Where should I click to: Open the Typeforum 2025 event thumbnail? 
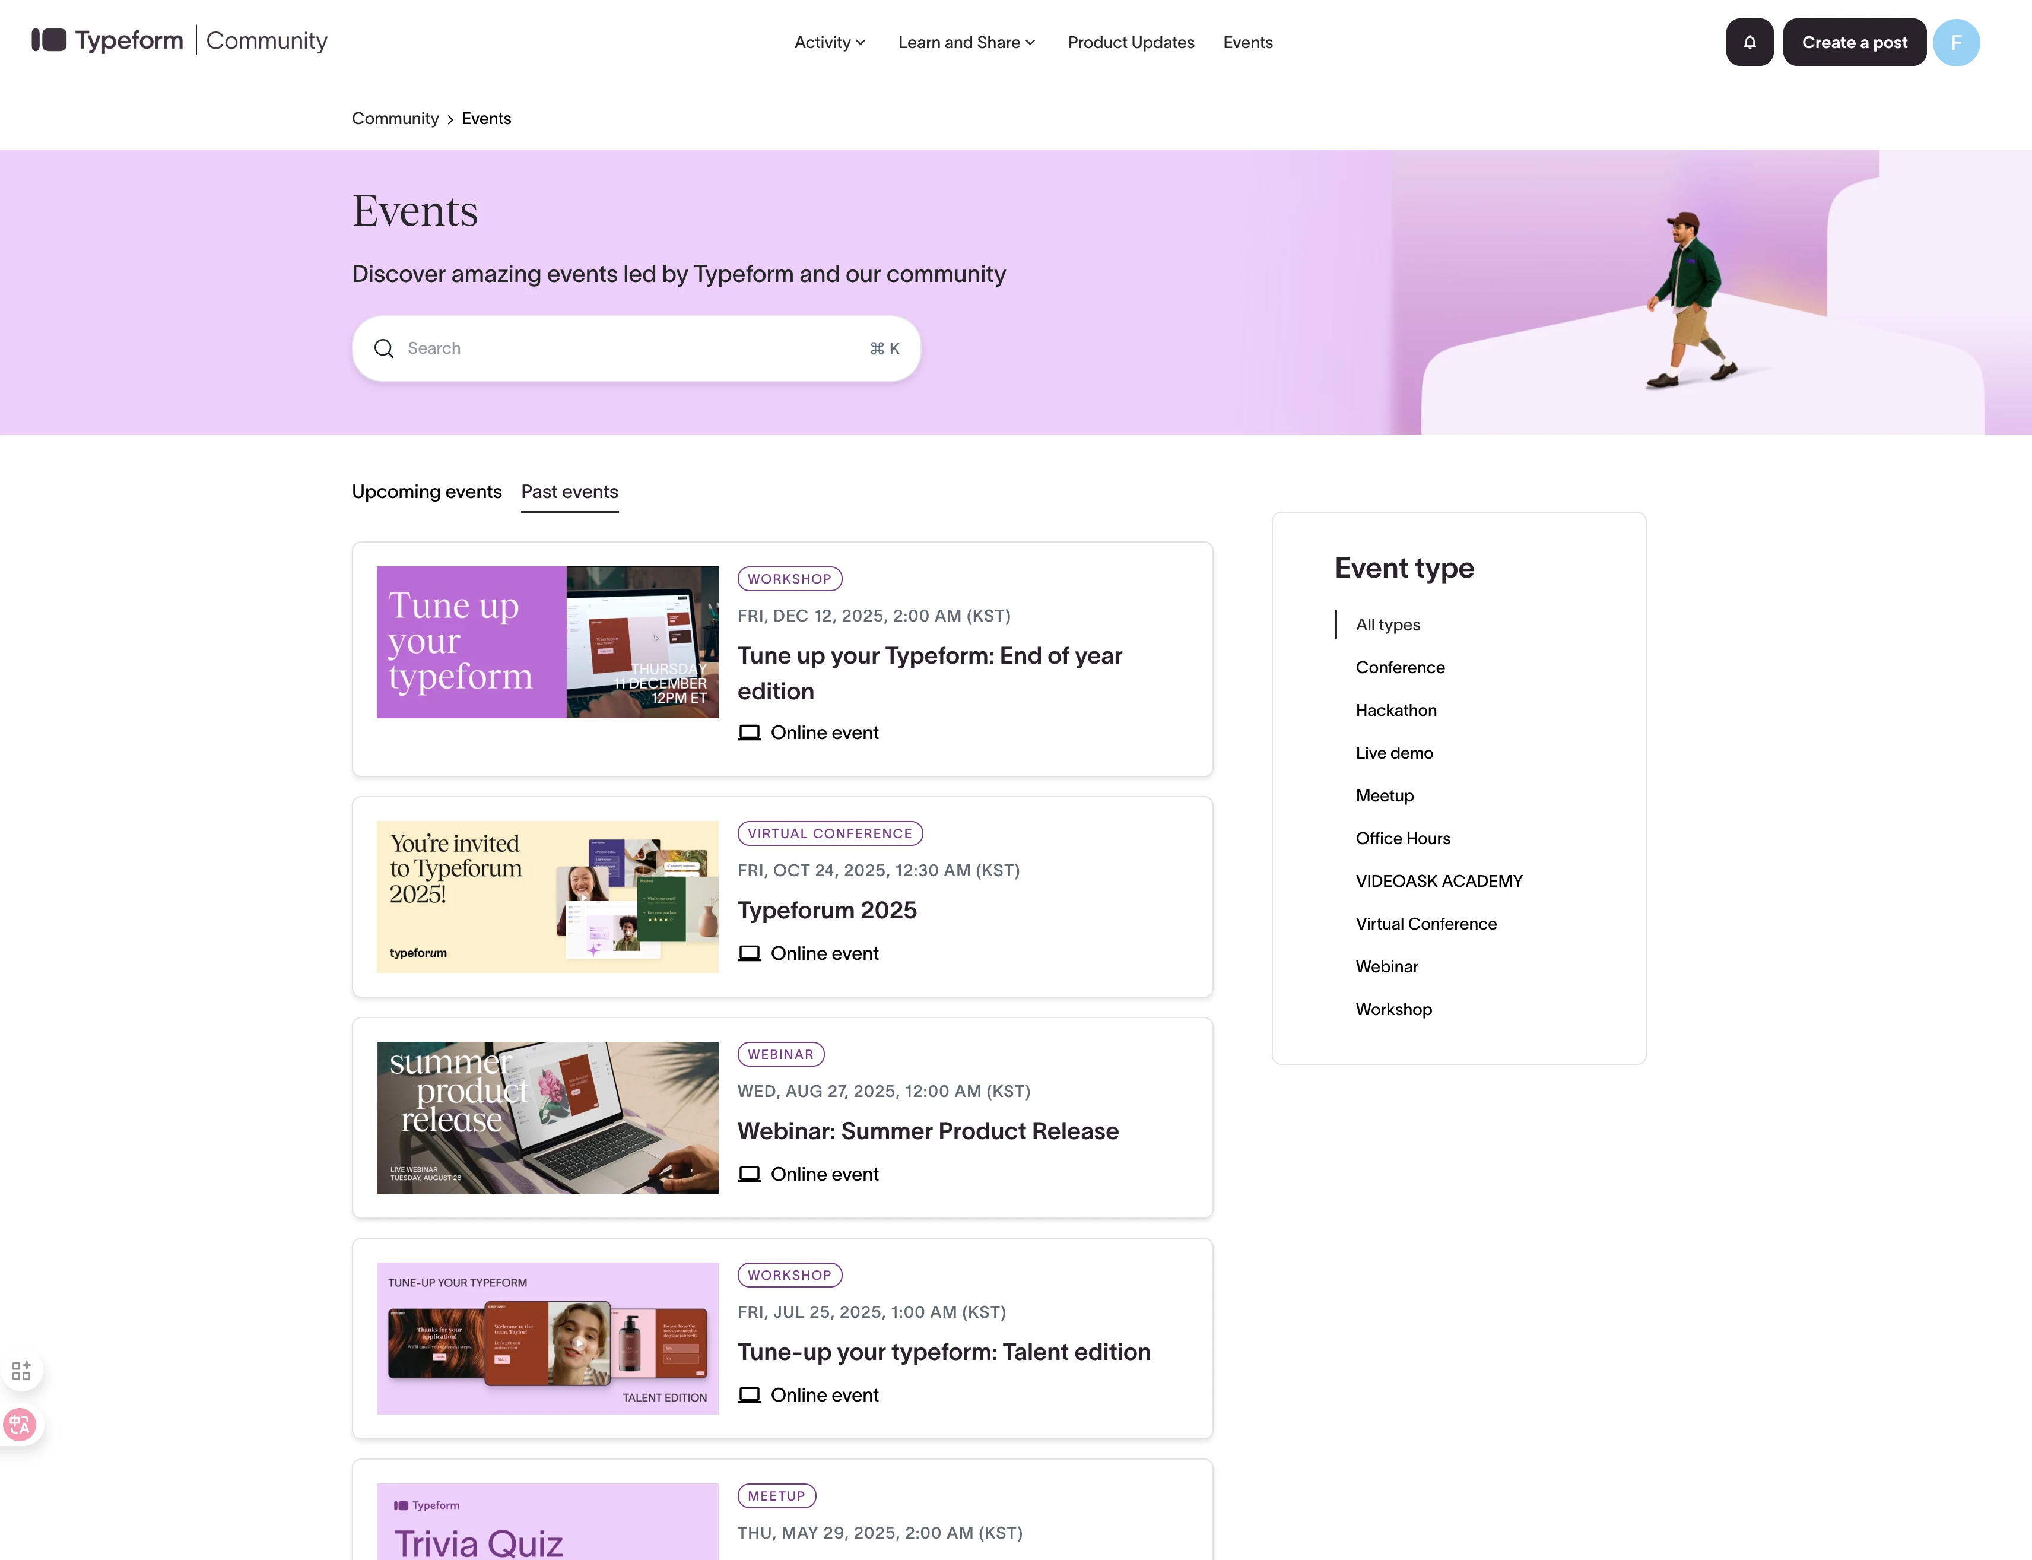click(x=547, y=897)
